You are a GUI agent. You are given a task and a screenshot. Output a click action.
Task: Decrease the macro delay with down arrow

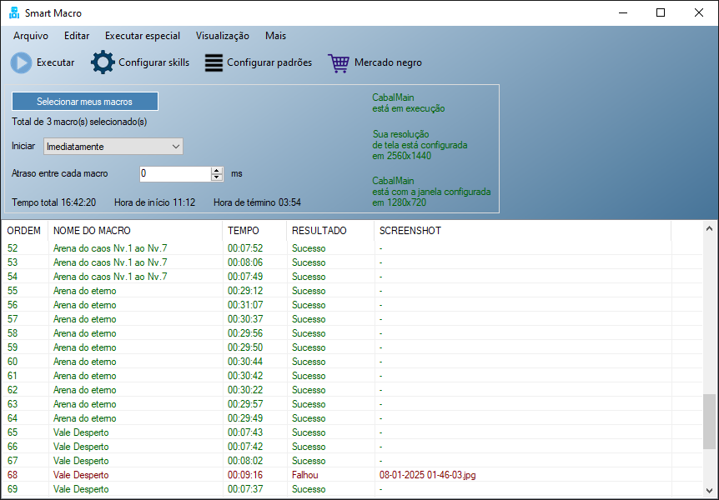click(x=218, y=177)
